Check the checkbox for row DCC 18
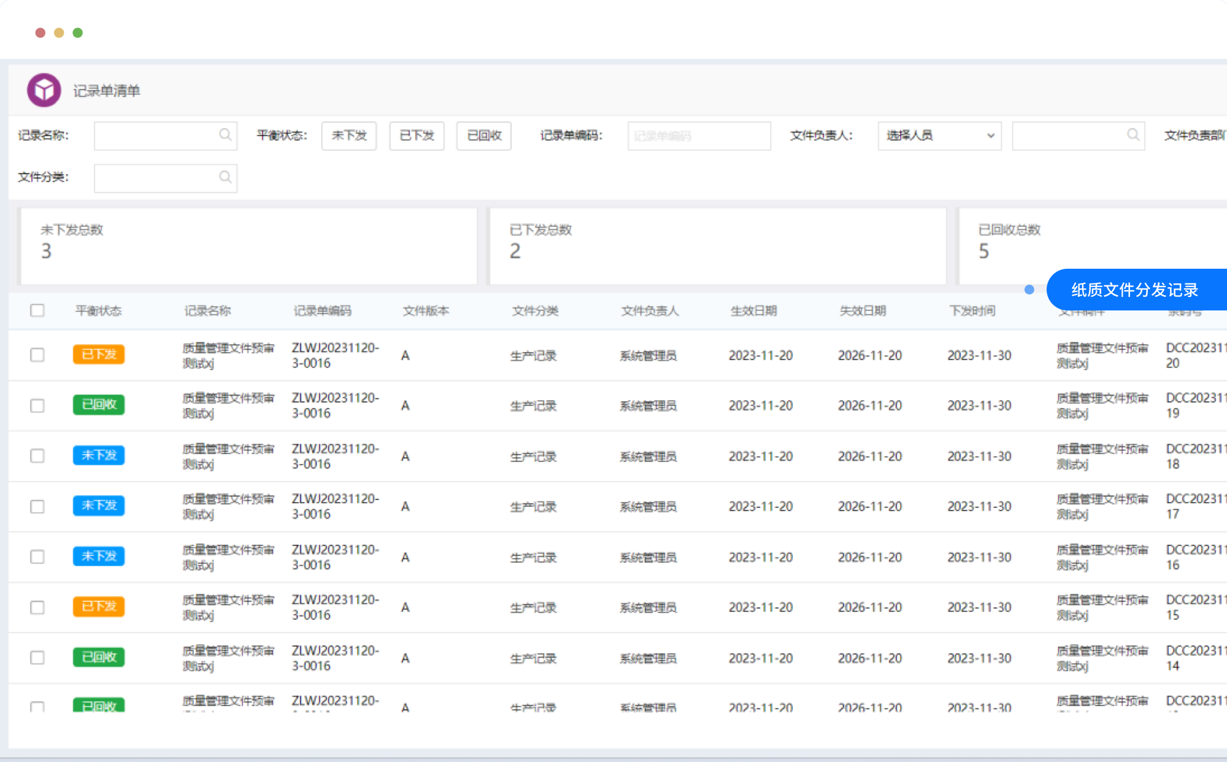The width and height of the screenshot is (1227, 762). coord(37,456)
